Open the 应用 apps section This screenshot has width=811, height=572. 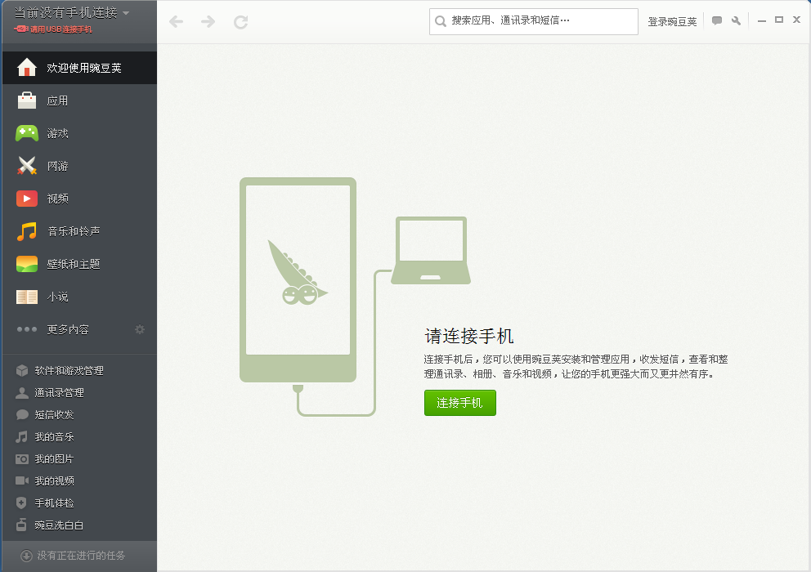click(79, 101)
